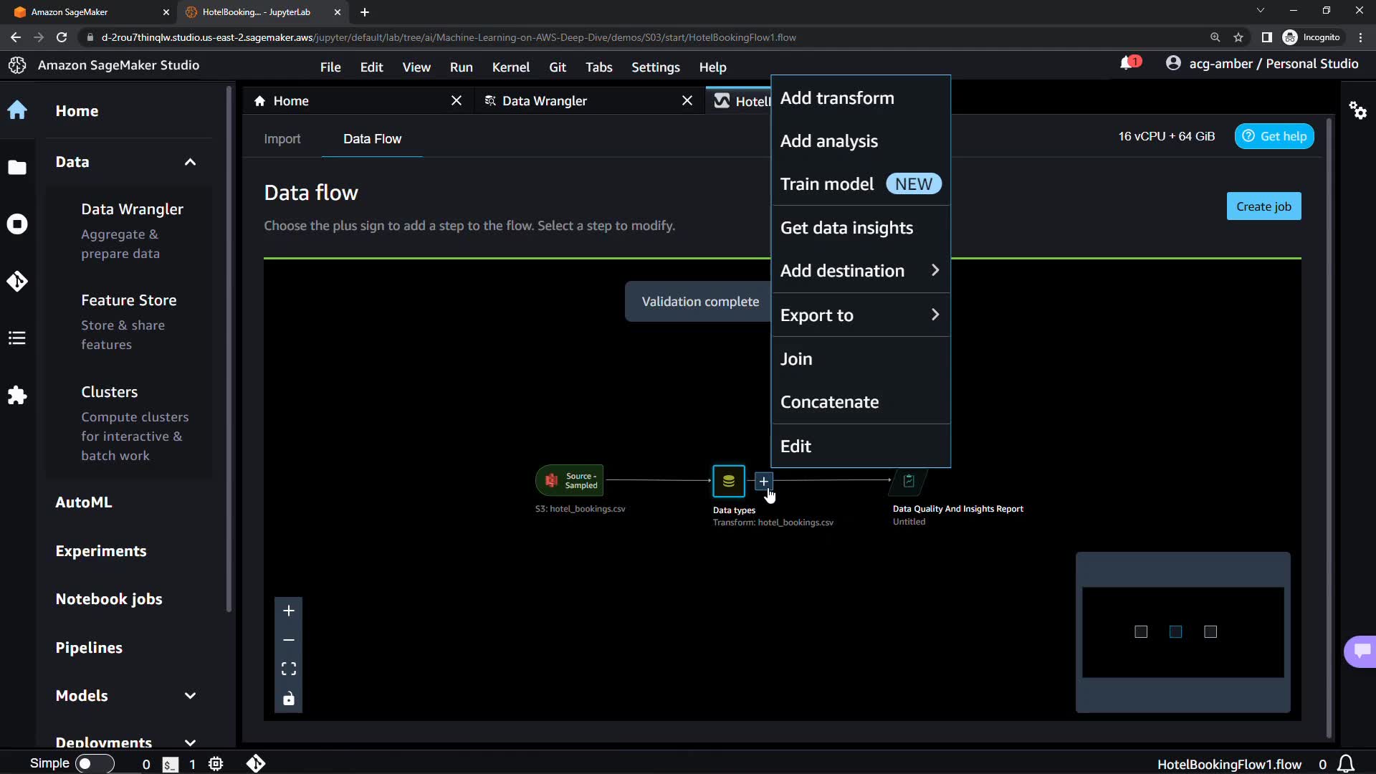The height and width of the screenshot is (774, 1376).
Task: Select Add transform from context menu
Action: tap(837, 98)
